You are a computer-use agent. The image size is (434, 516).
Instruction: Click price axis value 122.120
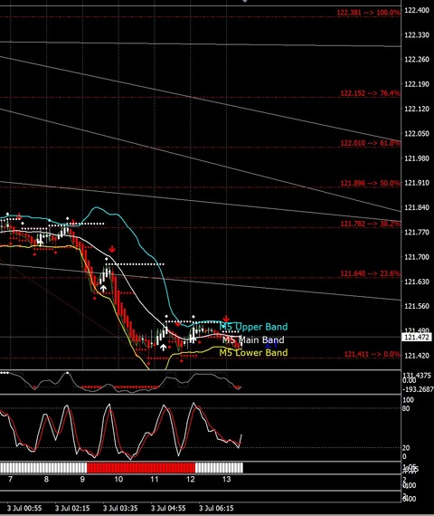tap(417, 109)
